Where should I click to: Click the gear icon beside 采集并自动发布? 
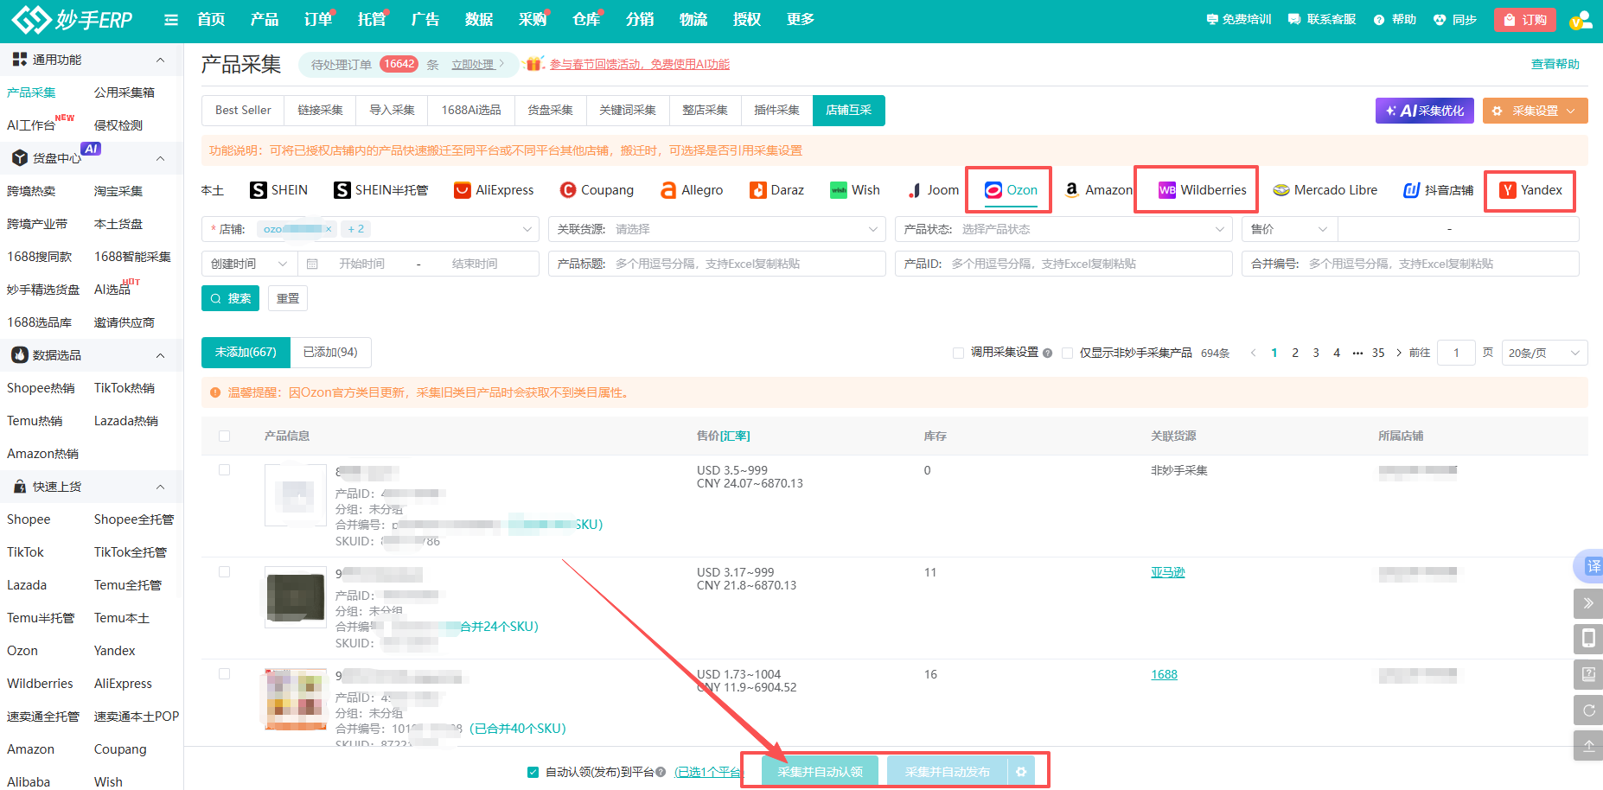click(1021, 772)
